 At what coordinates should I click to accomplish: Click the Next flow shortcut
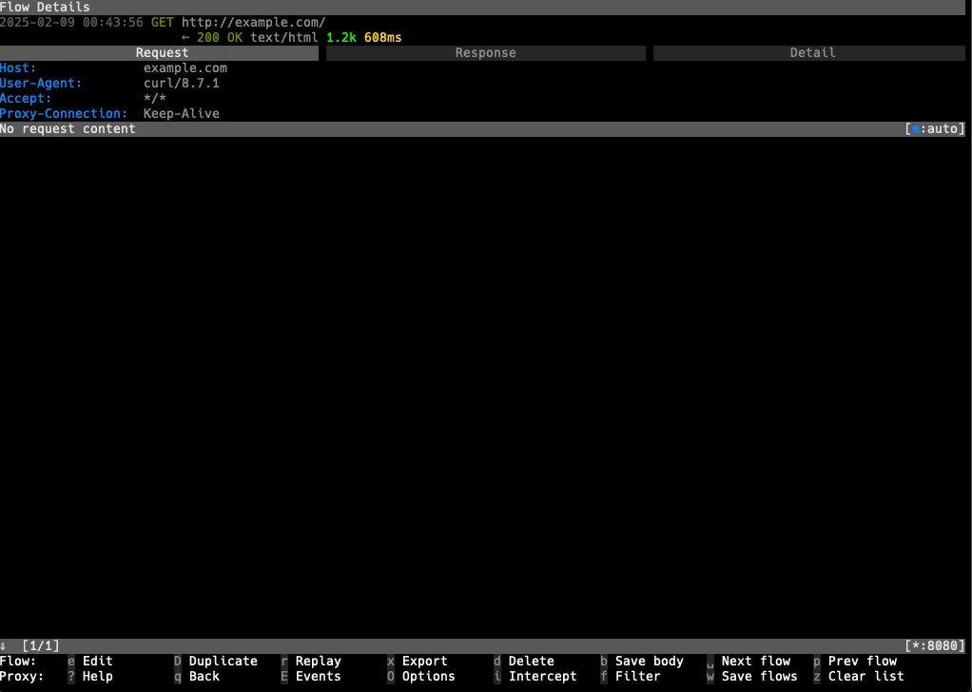[748, 661]
